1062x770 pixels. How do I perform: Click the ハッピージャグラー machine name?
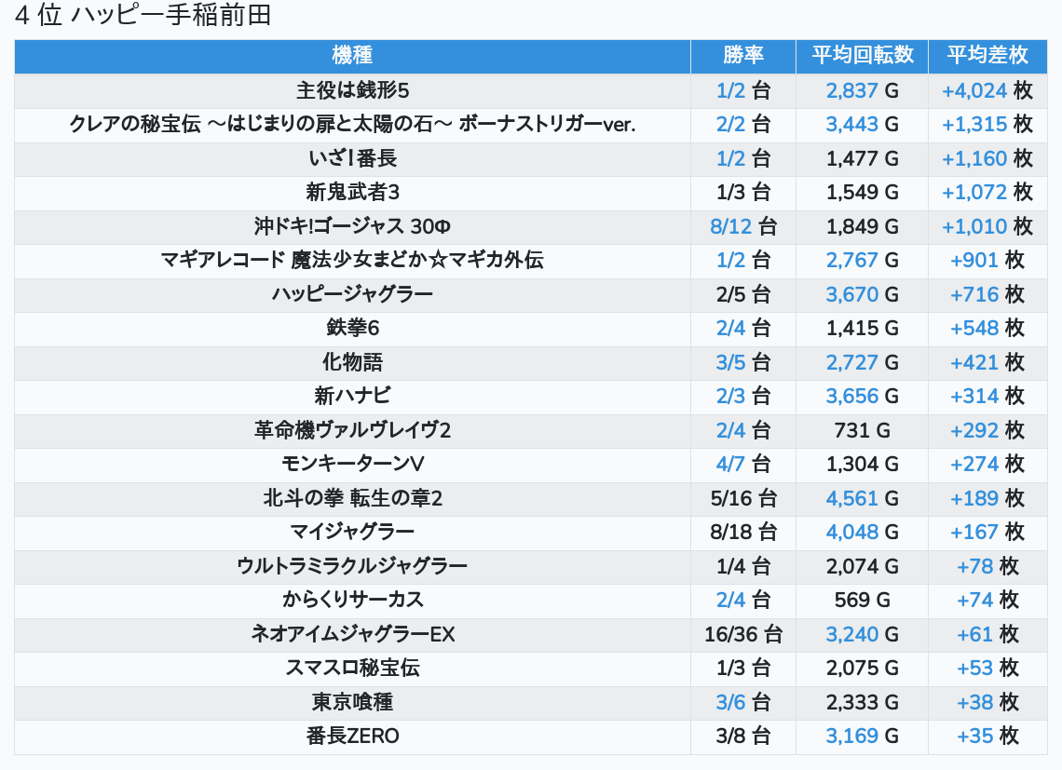click(x=352, y=294)
